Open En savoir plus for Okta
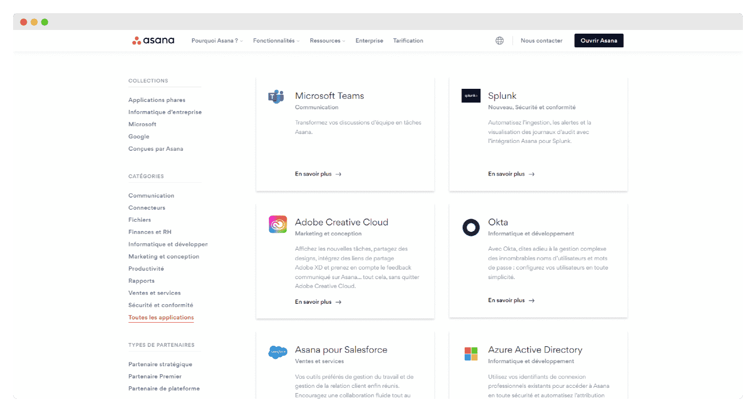Screen dimensions: 756x412 [511, 301]
